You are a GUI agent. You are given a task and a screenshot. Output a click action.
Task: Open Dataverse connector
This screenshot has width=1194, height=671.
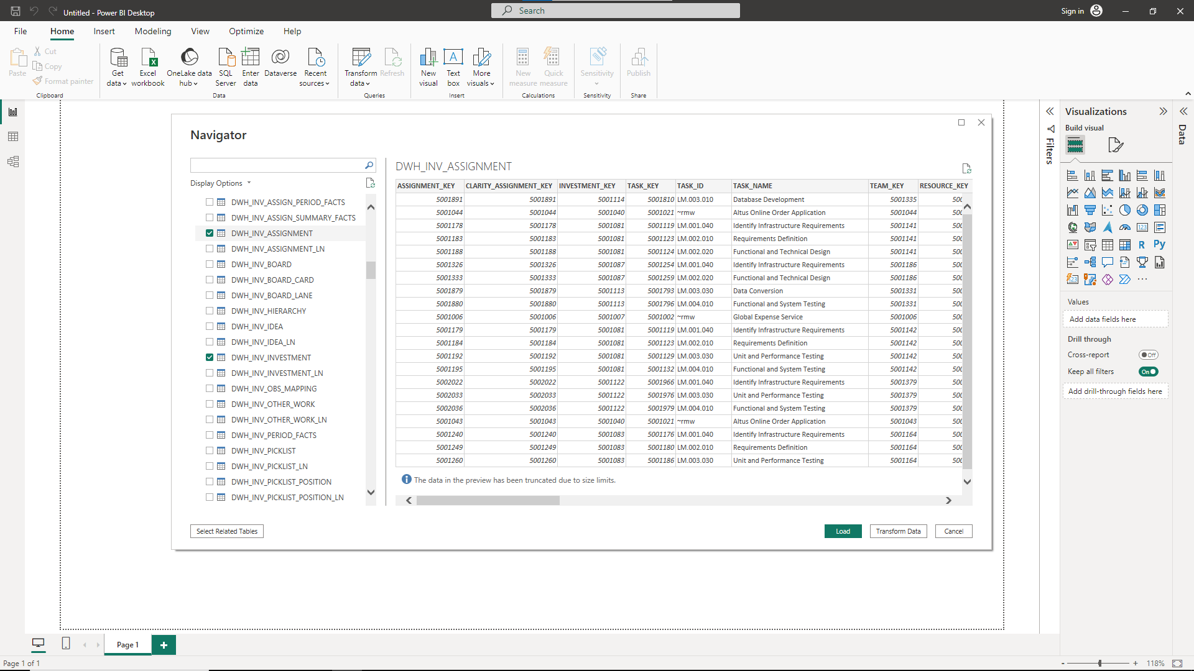click(280, 63)
